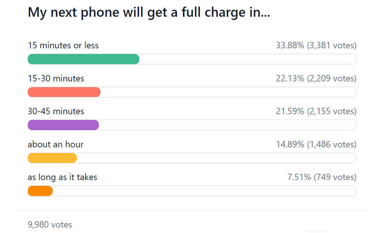
Task: Click the dark orange filled result bar
Action: (40, 191)
